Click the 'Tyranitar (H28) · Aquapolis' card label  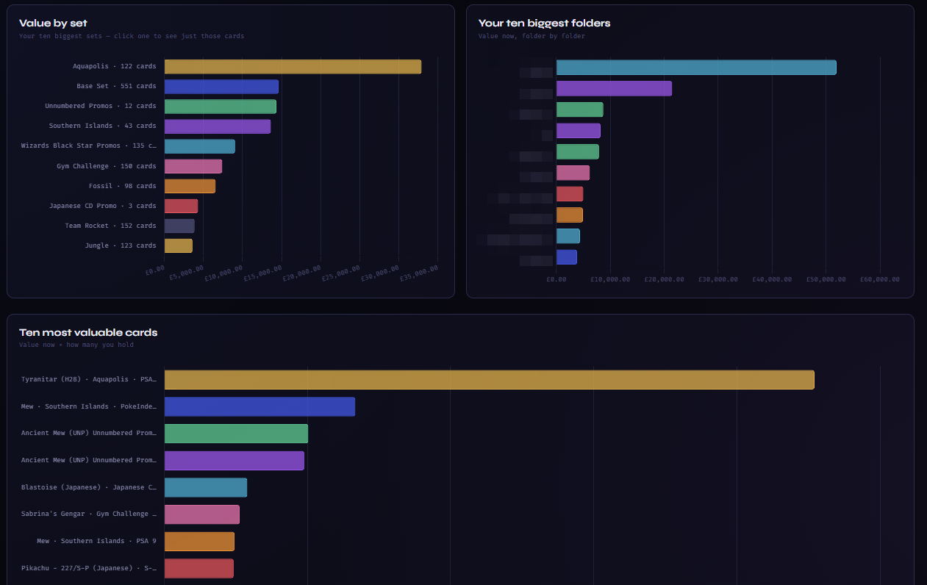pos(89,379)
